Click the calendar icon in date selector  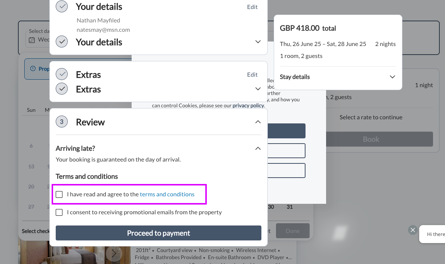coord(32,40)
